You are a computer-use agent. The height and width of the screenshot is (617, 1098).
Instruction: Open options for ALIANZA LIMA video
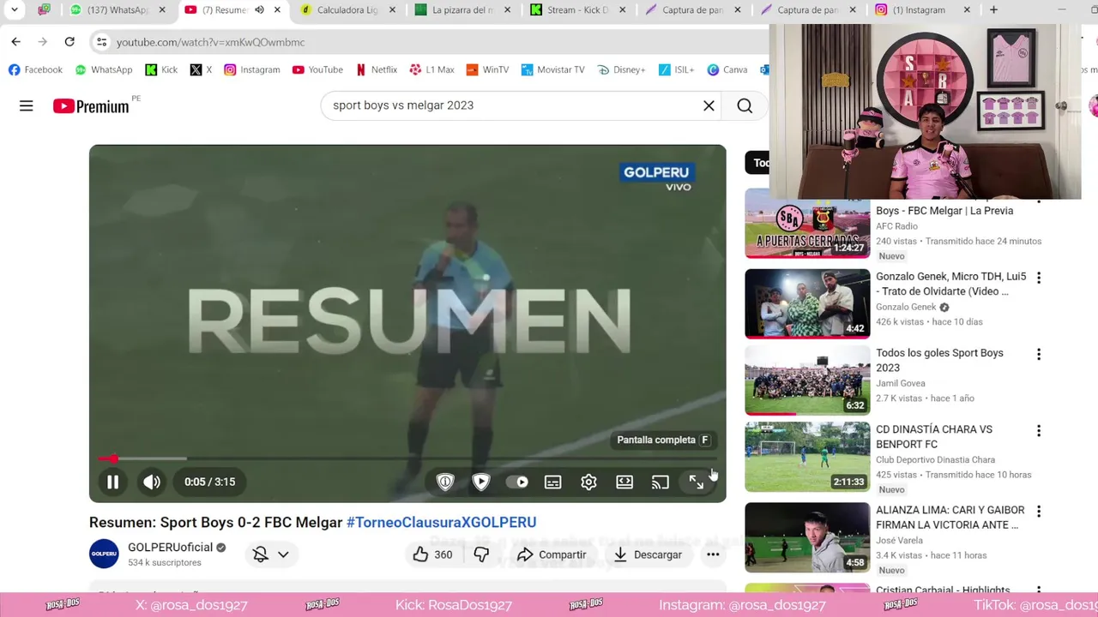point(1039,511)
